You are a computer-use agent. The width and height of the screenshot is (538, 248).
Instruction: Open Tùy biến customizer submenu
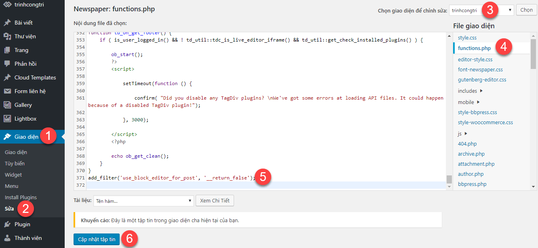click(15, 163)
